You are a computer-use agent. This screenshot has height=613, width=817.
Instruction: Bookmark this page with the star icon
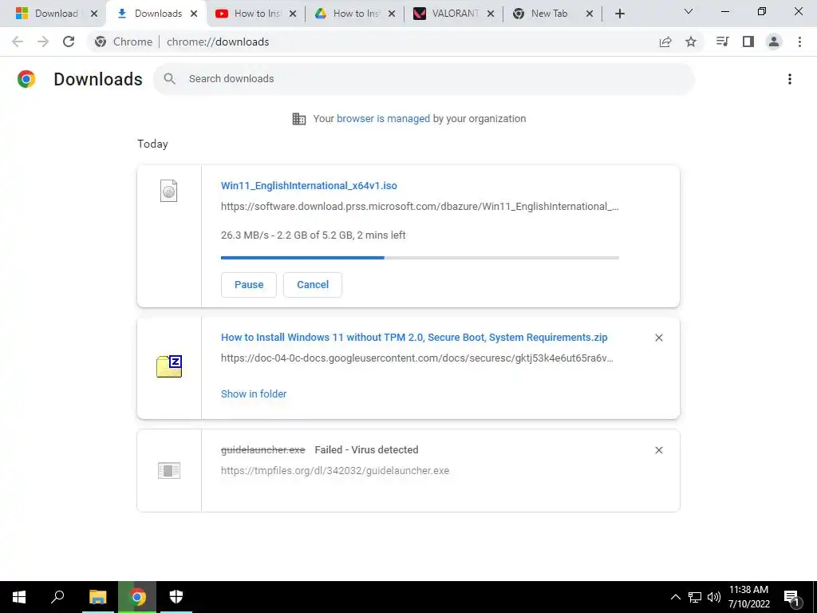tap(691, 42)
